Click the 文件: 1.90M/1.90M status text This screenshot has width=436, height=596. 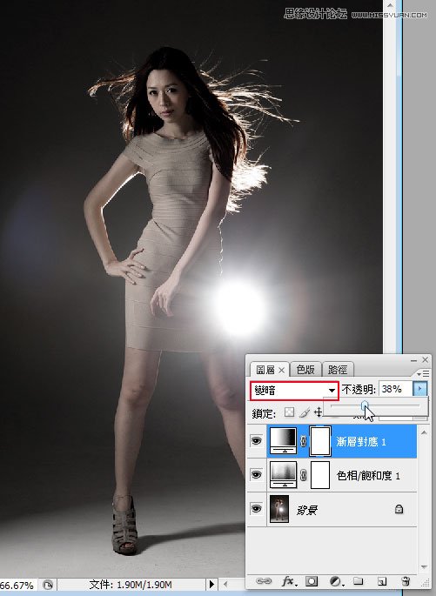click(131, 584)
